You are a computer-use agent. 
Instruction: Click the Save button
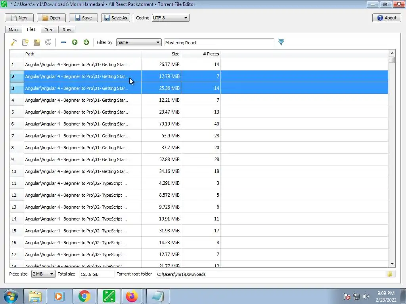pyautogui.click(x=83, y=18)
